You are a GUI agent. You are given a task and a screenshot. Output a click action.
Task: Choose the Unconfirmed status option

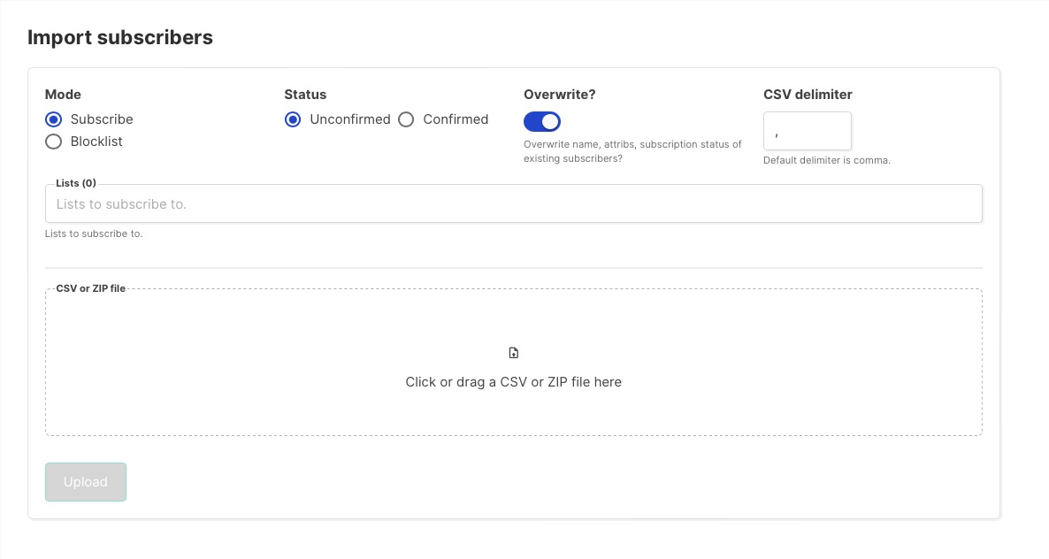point(293,119)
